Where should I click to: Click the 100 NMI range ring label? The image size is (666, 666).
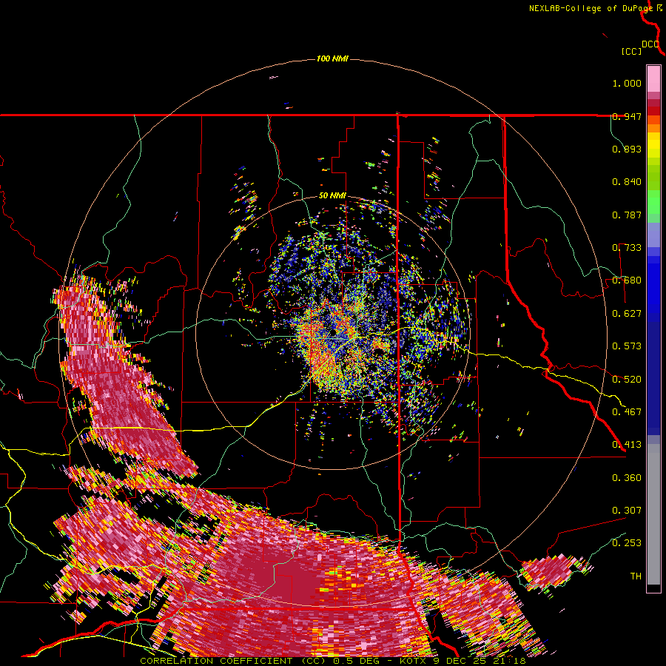pyautogui.click(x=332, y=58)
